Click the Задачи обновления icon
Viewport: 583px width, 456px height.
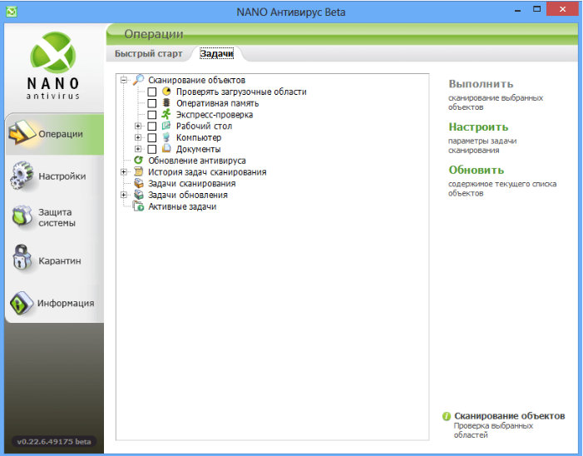click(138, 195)
